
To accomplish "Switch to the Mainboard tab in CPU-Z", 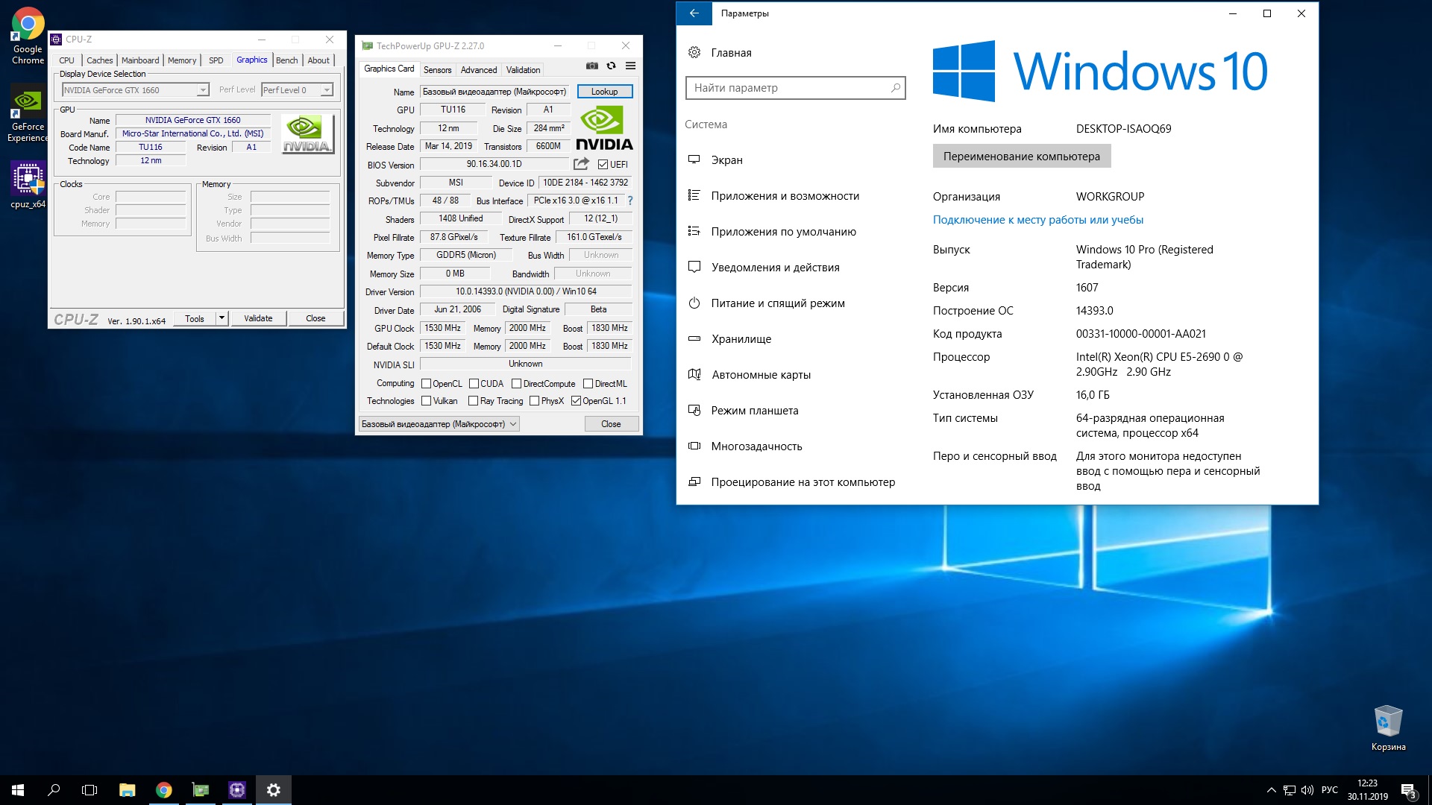I will [140, 60].
